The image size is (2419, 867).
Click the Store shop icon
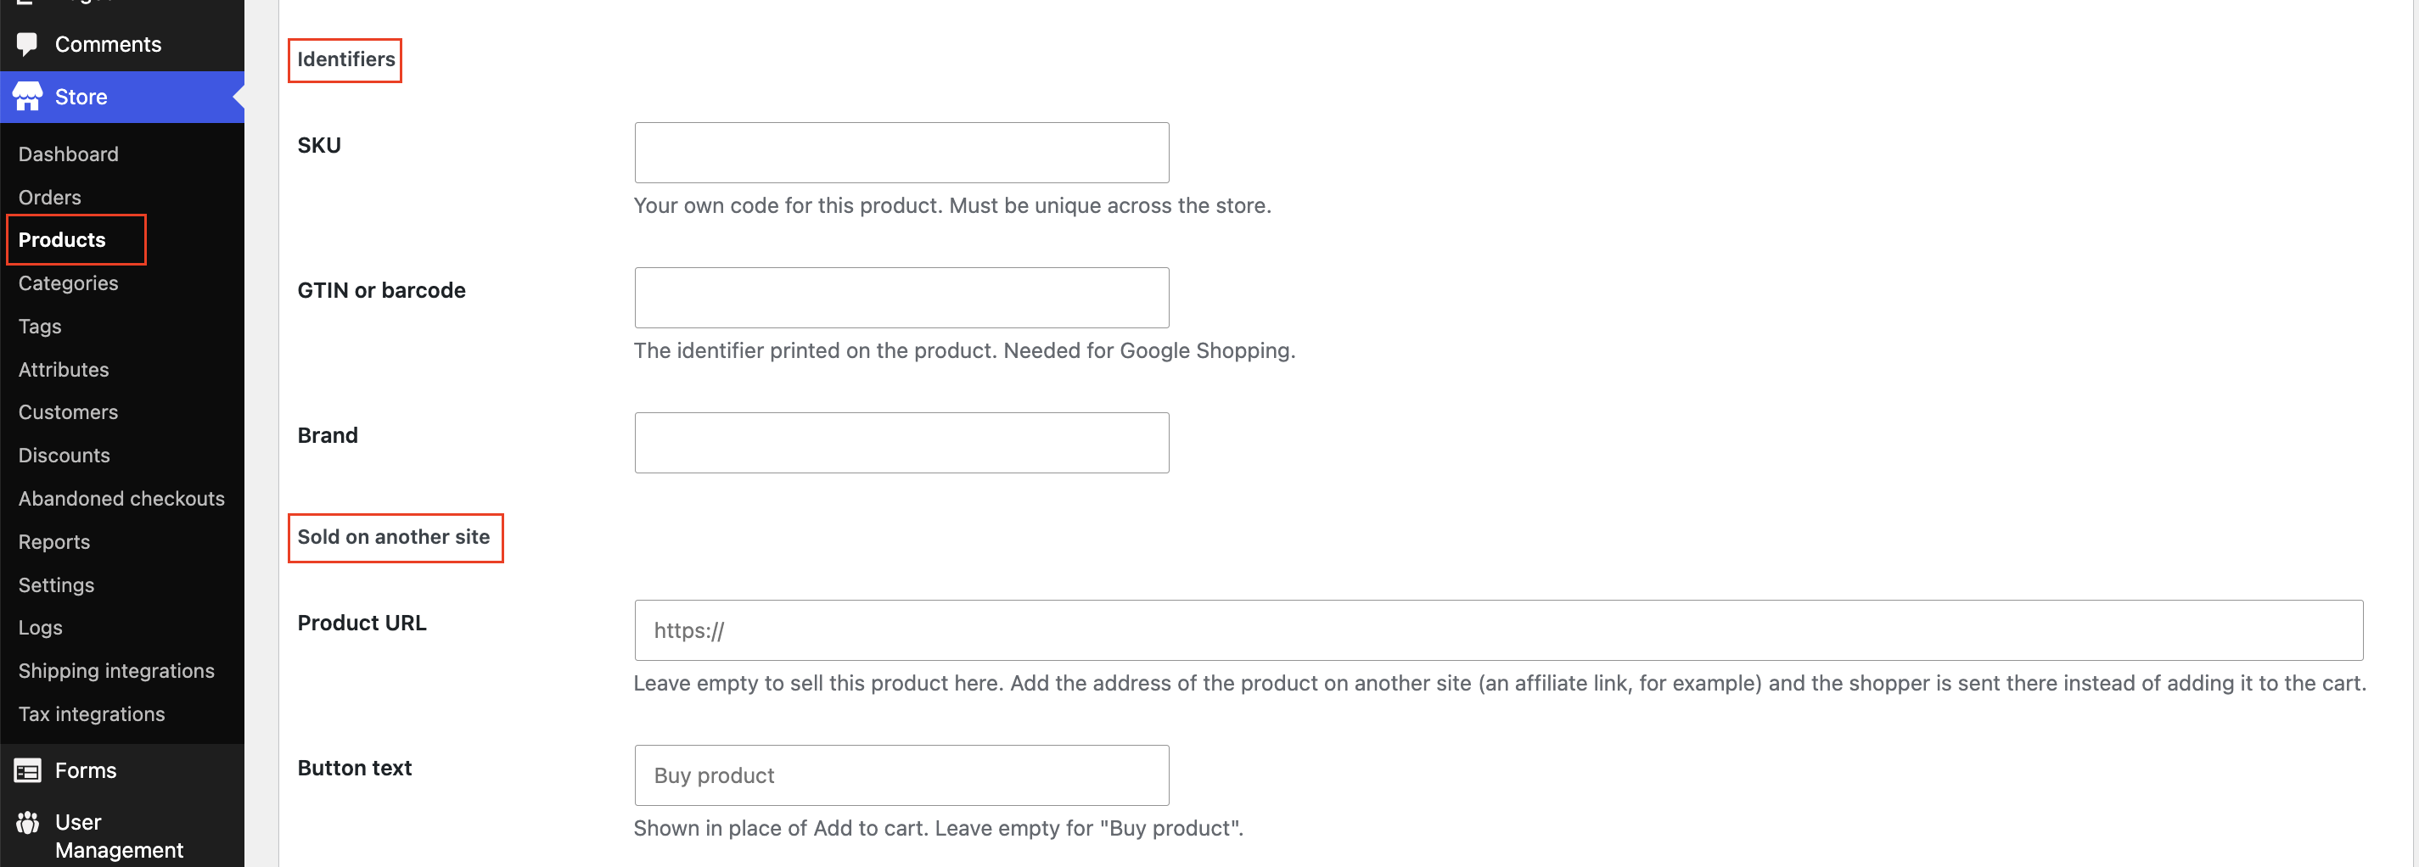pyautogui.click(x=27, y=97)
